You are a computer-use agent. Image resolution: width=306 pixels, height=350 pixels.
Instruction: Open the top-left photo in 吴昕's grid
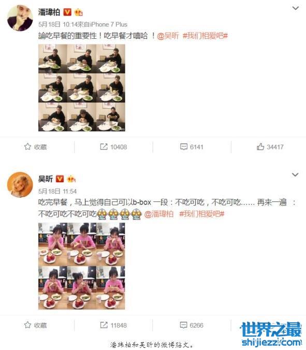pyautogui.click(x=52, y=244)
